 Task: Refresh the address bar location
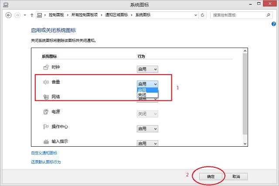click(203, 15)
